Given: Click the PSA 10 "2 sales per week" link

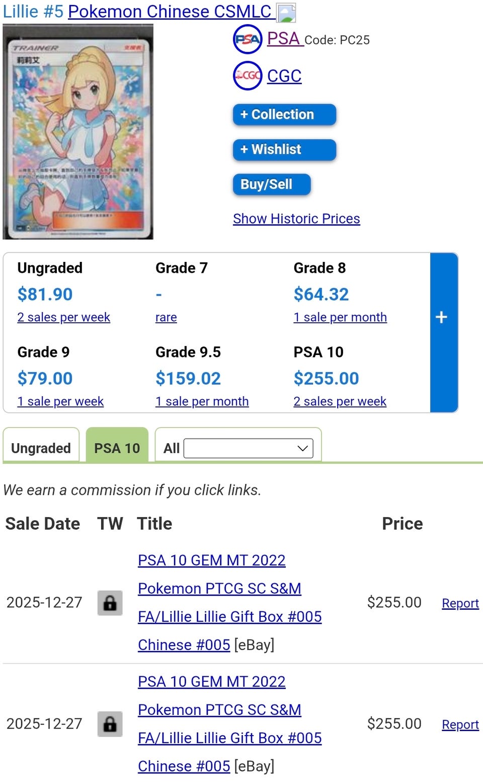Looking at the screenshot, I should (x=340, y=401).
